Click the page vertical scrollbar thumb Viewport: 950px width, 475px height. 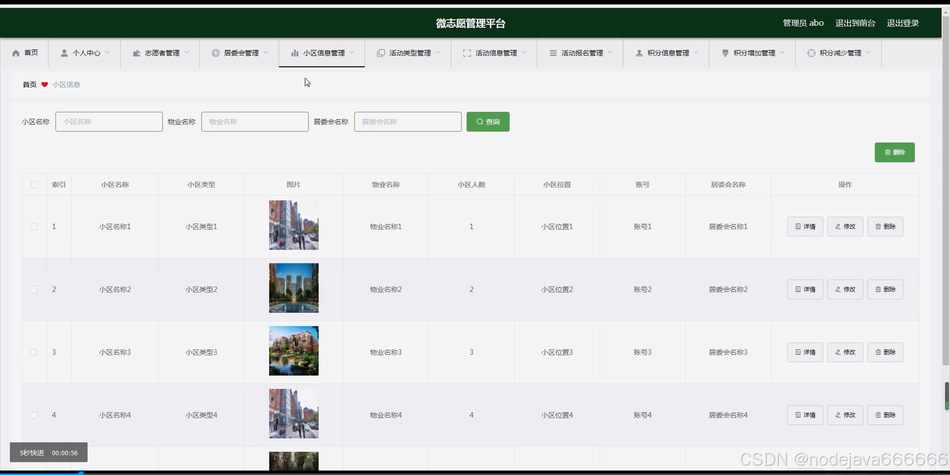point(946,191)
